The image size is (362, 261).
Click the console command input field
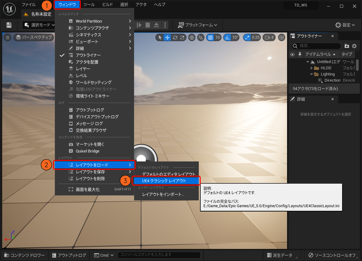[159, 255]
